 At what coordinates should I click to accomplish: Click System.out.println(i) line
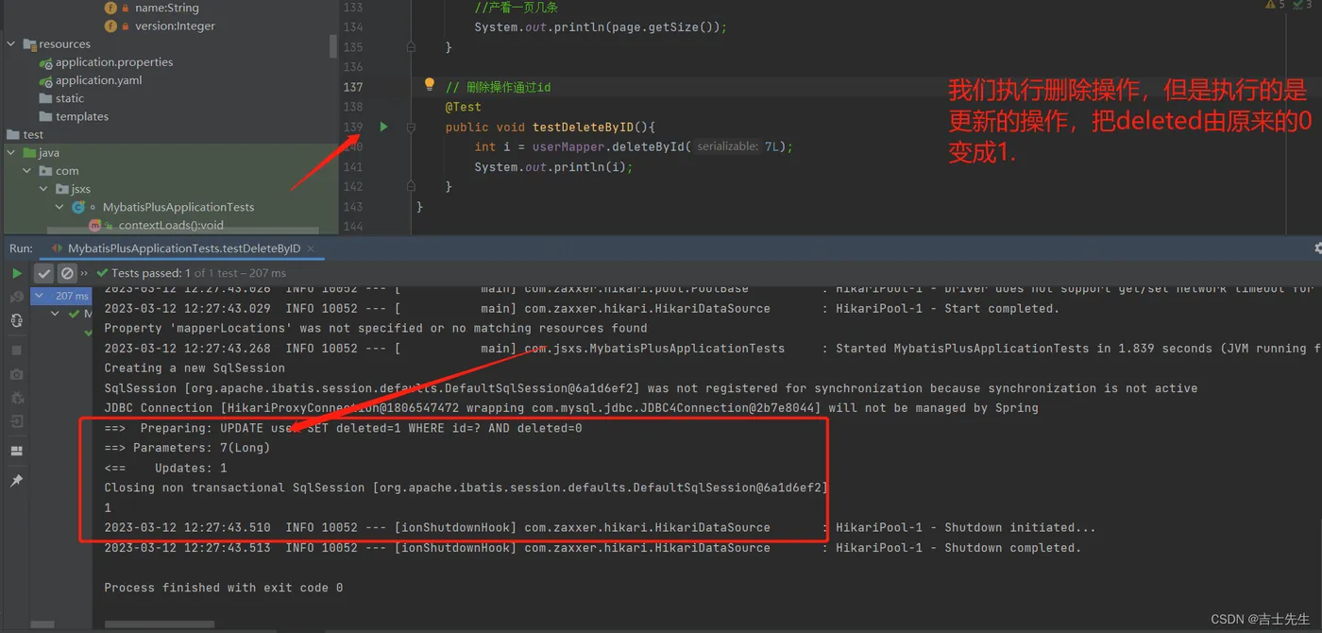tap(553, 167)
